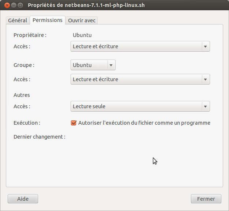The width and height of the screenshot is (229, 211).
Task: Open the "Lecture seule" access dropdown for Autres
Action: point(136,106)
